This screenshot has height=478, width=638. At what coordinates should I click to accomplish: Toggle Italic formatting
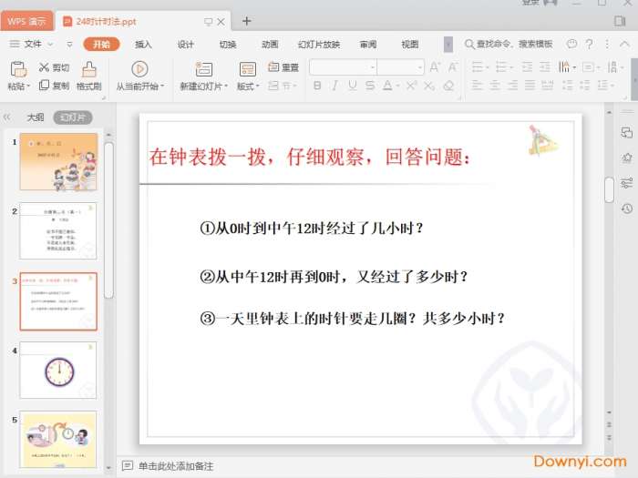click(x=334, y=86)
